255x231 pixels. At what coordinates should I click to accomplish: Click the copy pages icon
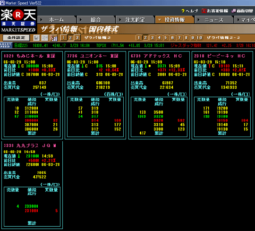[44, 38]
